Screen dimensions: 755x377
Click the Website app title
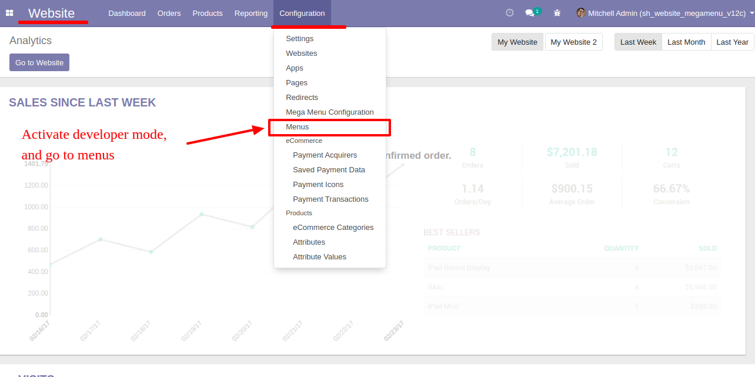click(51, 13)
